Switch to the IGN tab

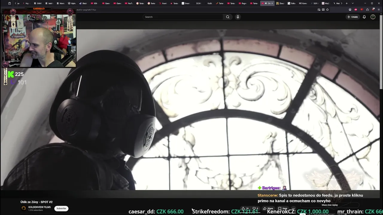pos(95,3)
